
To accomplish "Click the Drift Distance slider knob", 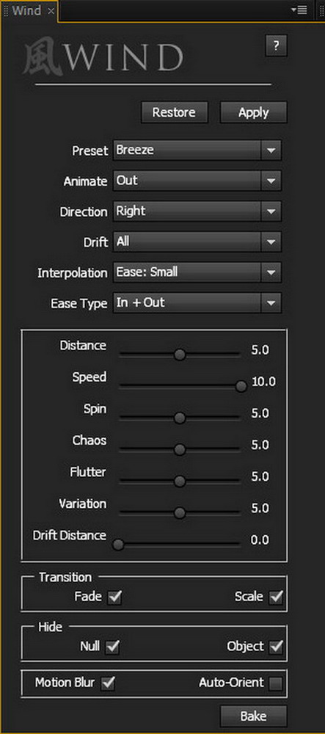I will pyautogui.click(x=118, y=545).
